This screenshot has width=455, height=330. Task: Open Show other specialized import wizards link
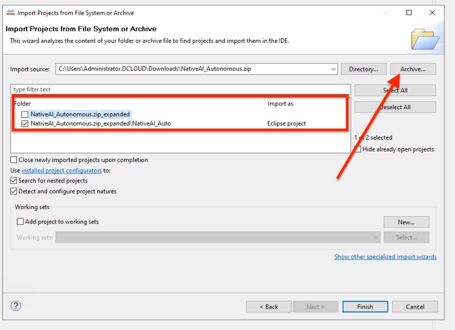[x=385, y=257]
